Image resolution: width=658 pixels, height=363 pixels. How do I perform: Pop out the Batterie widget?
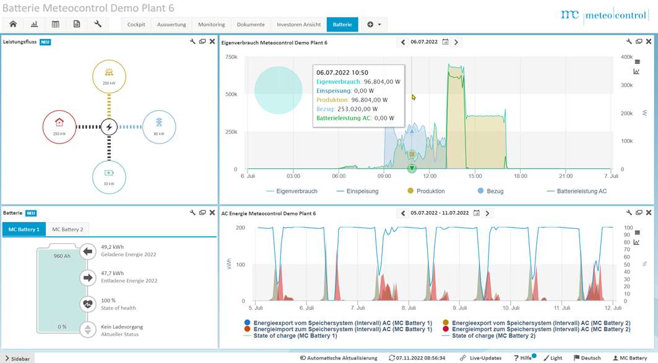coord(202,213)
